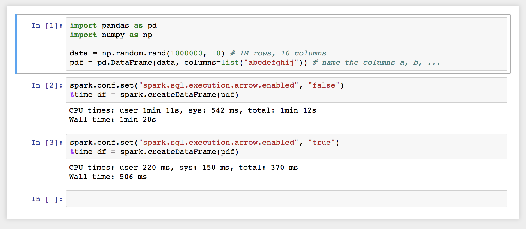This screenshot has width=526, height=229.
Task: Click pd.DataFrame in the first cell
Action: click(124, 63)
